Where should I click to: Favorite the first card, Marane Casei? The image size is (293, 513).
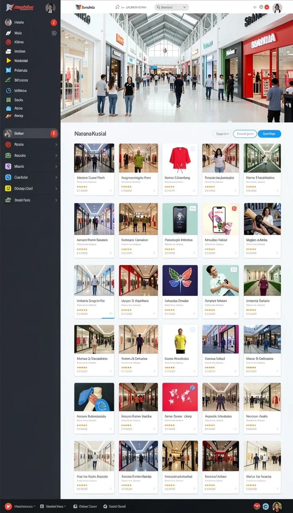[111, 190]
